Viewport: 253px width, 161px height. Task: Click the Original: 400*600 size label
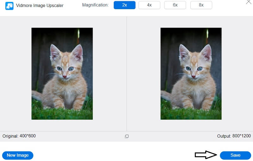[x=19, y=136]
